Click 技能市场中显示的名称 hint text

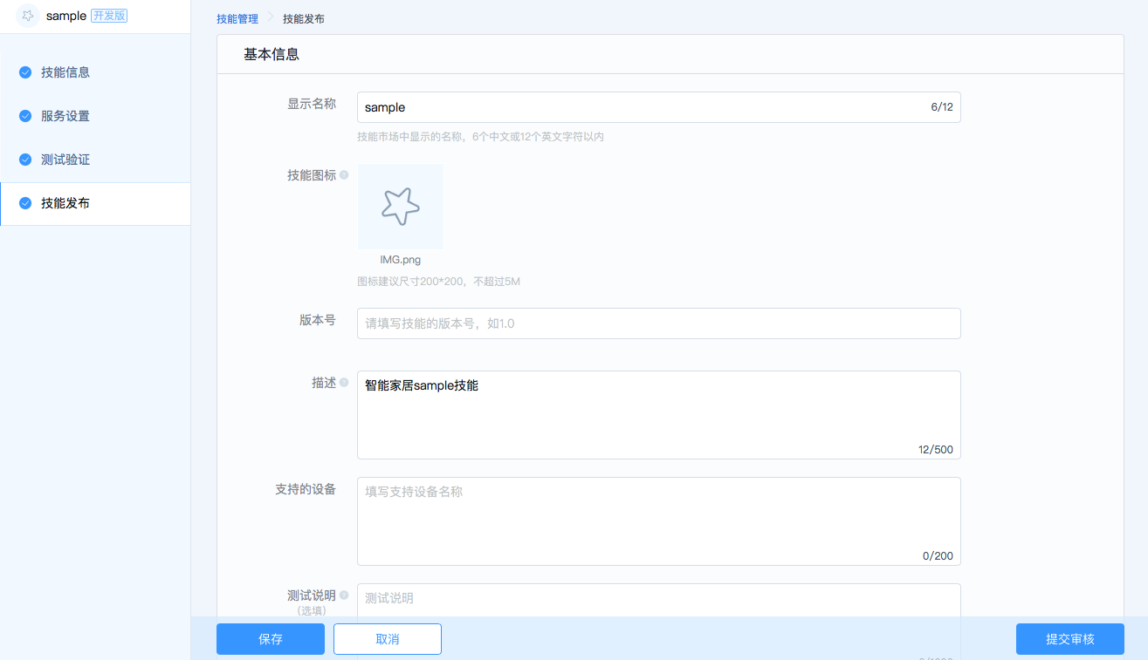(x=481, y=137)
